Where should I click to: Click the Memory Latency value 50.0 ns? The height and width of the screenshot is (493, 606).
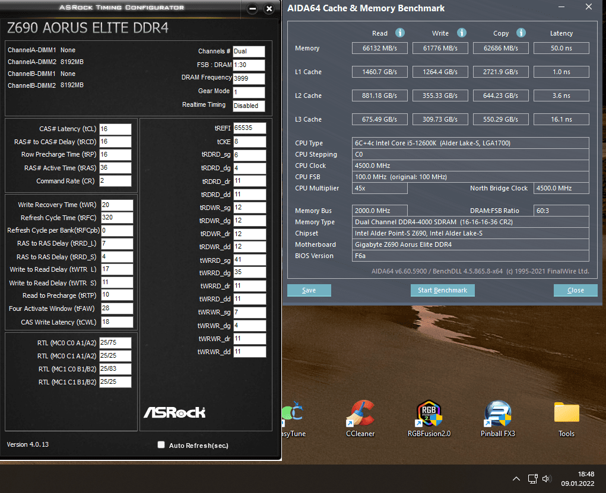pos(561,48)
